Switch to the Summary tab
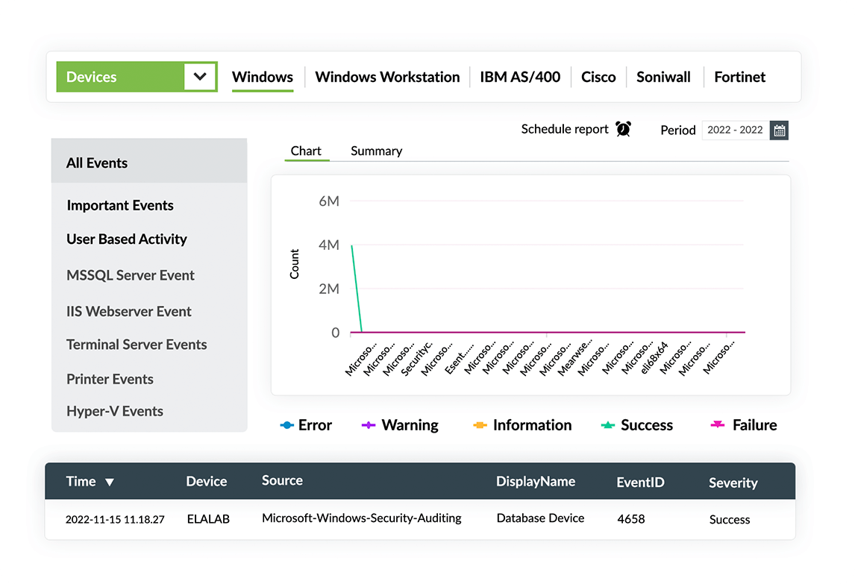The width and height of the screenshot is (855, 584). click(x=376, y=151)
